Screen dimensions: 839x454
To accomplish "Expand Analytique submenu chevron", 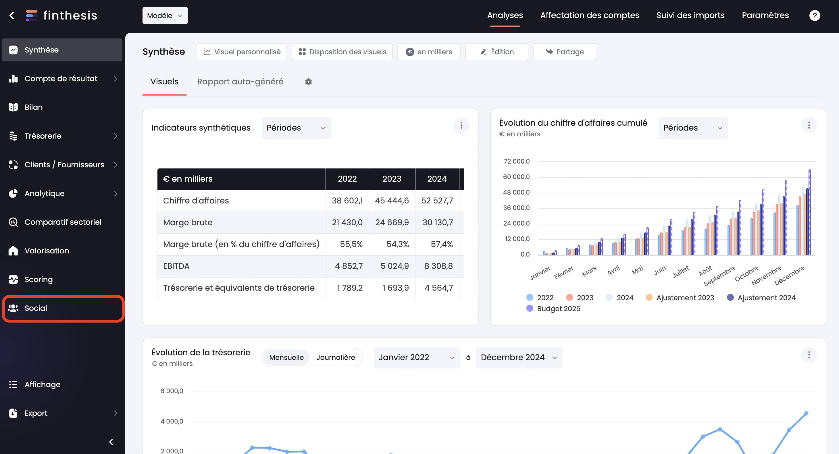I will click(x=116, y=193).
